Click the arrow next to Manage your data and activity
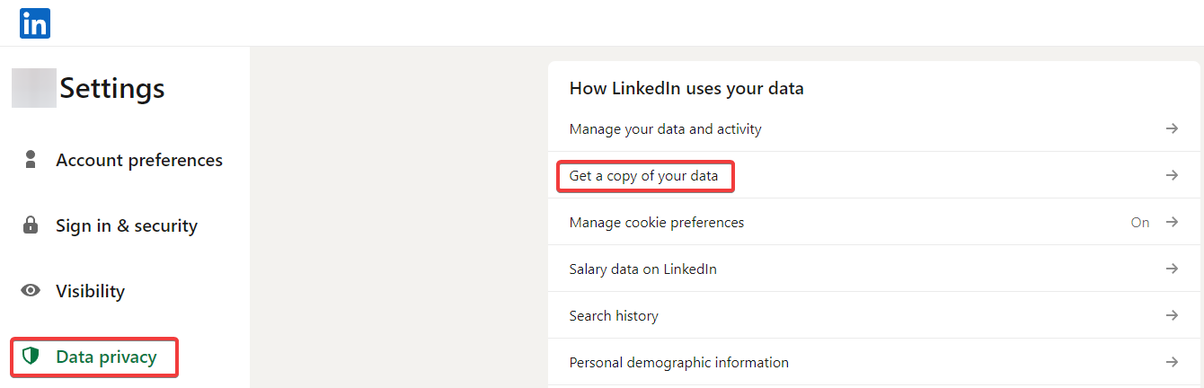The height and width of the screenshot is (388, 1204). click(x=1172, y=128)
